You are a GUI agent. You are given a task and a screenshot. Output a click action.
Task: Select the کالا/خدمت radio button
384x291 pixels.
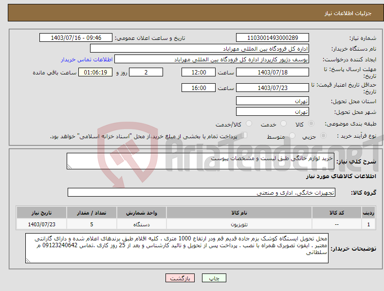pos(249,124)
